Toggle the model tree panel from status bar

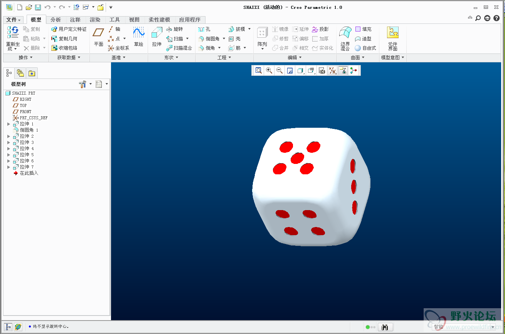(x=8, y=327)
